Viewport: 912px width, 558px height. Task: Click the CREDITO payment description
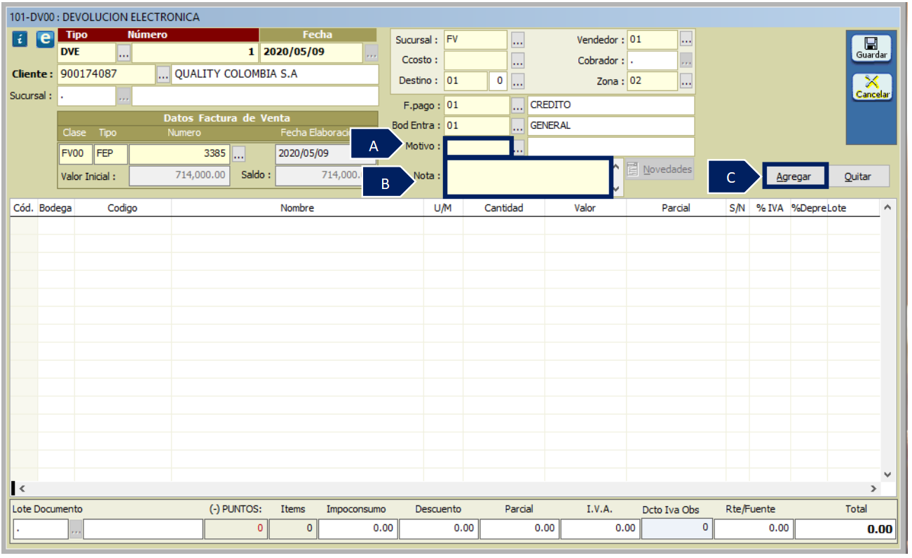611,106
